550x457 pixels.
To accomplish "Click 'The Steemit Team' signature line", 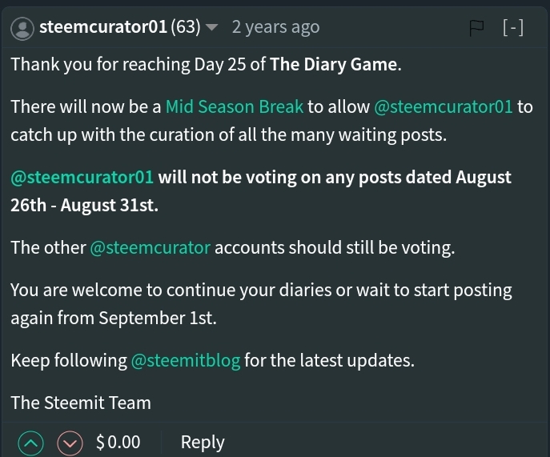I will (81, 403).
